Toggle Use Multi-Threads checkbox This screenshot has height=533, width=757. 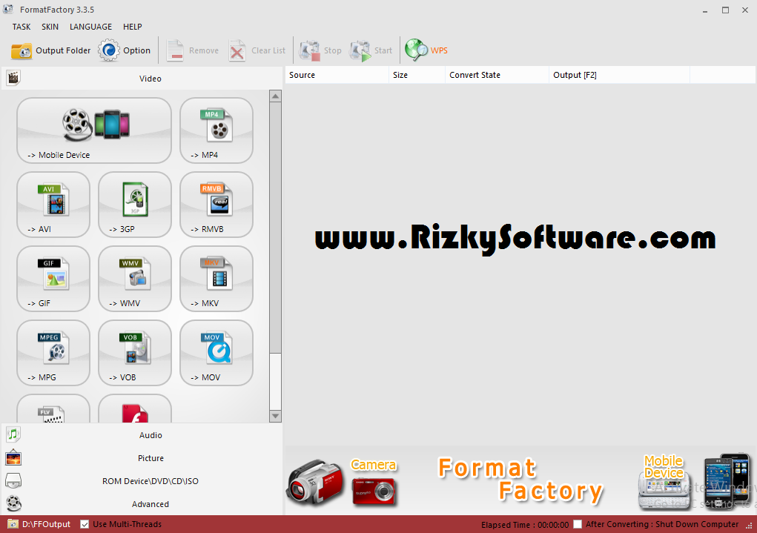click(x=85, y=524)
